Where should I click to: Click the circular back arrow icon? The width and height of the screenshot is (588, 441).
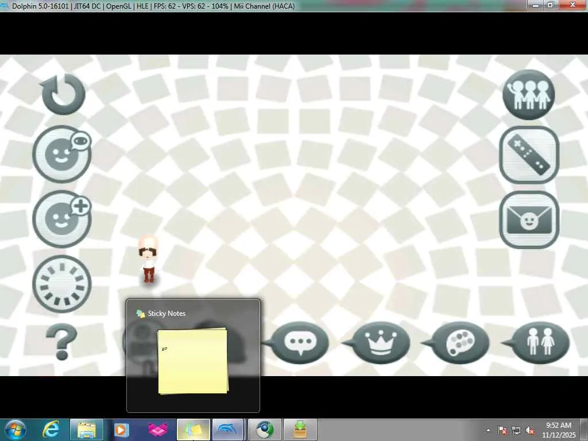63,94
